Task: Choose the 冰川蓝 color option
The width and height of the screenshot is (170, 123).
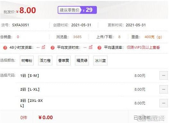Action: (x=100, y=61)
